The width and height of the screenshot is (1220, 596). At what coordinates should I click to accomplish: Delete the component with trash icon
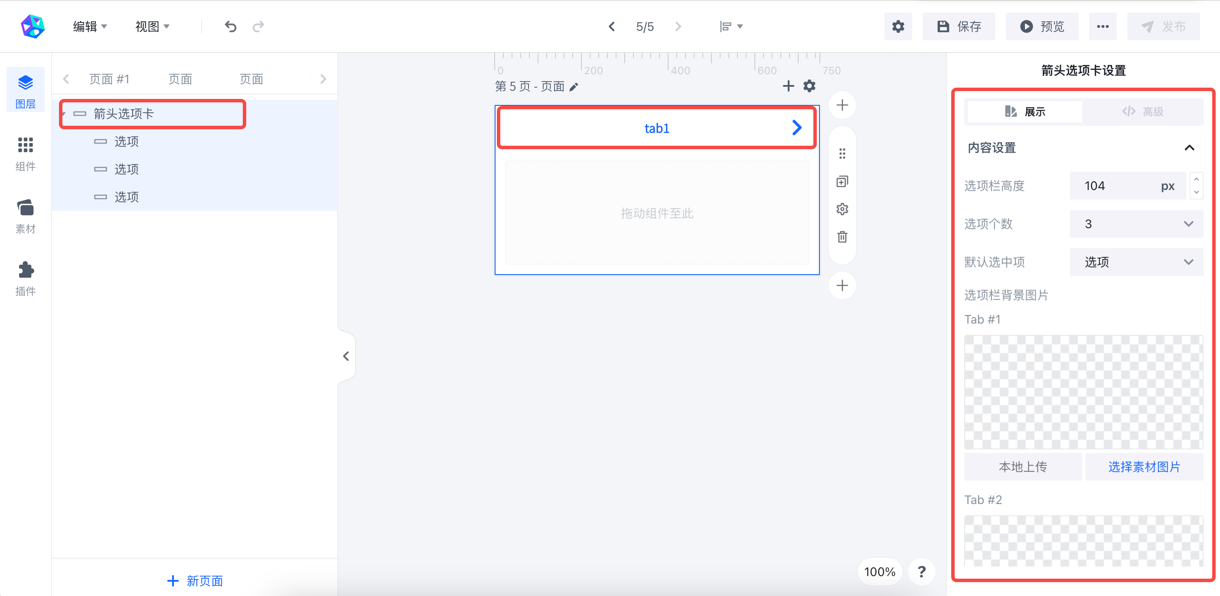coord(842,236)
